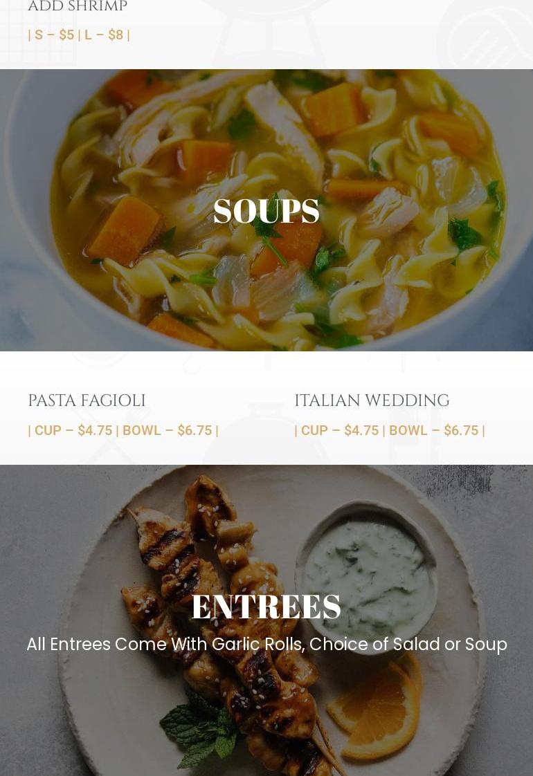Click the entrees garlic rolls description text

[x=266, y=644]
